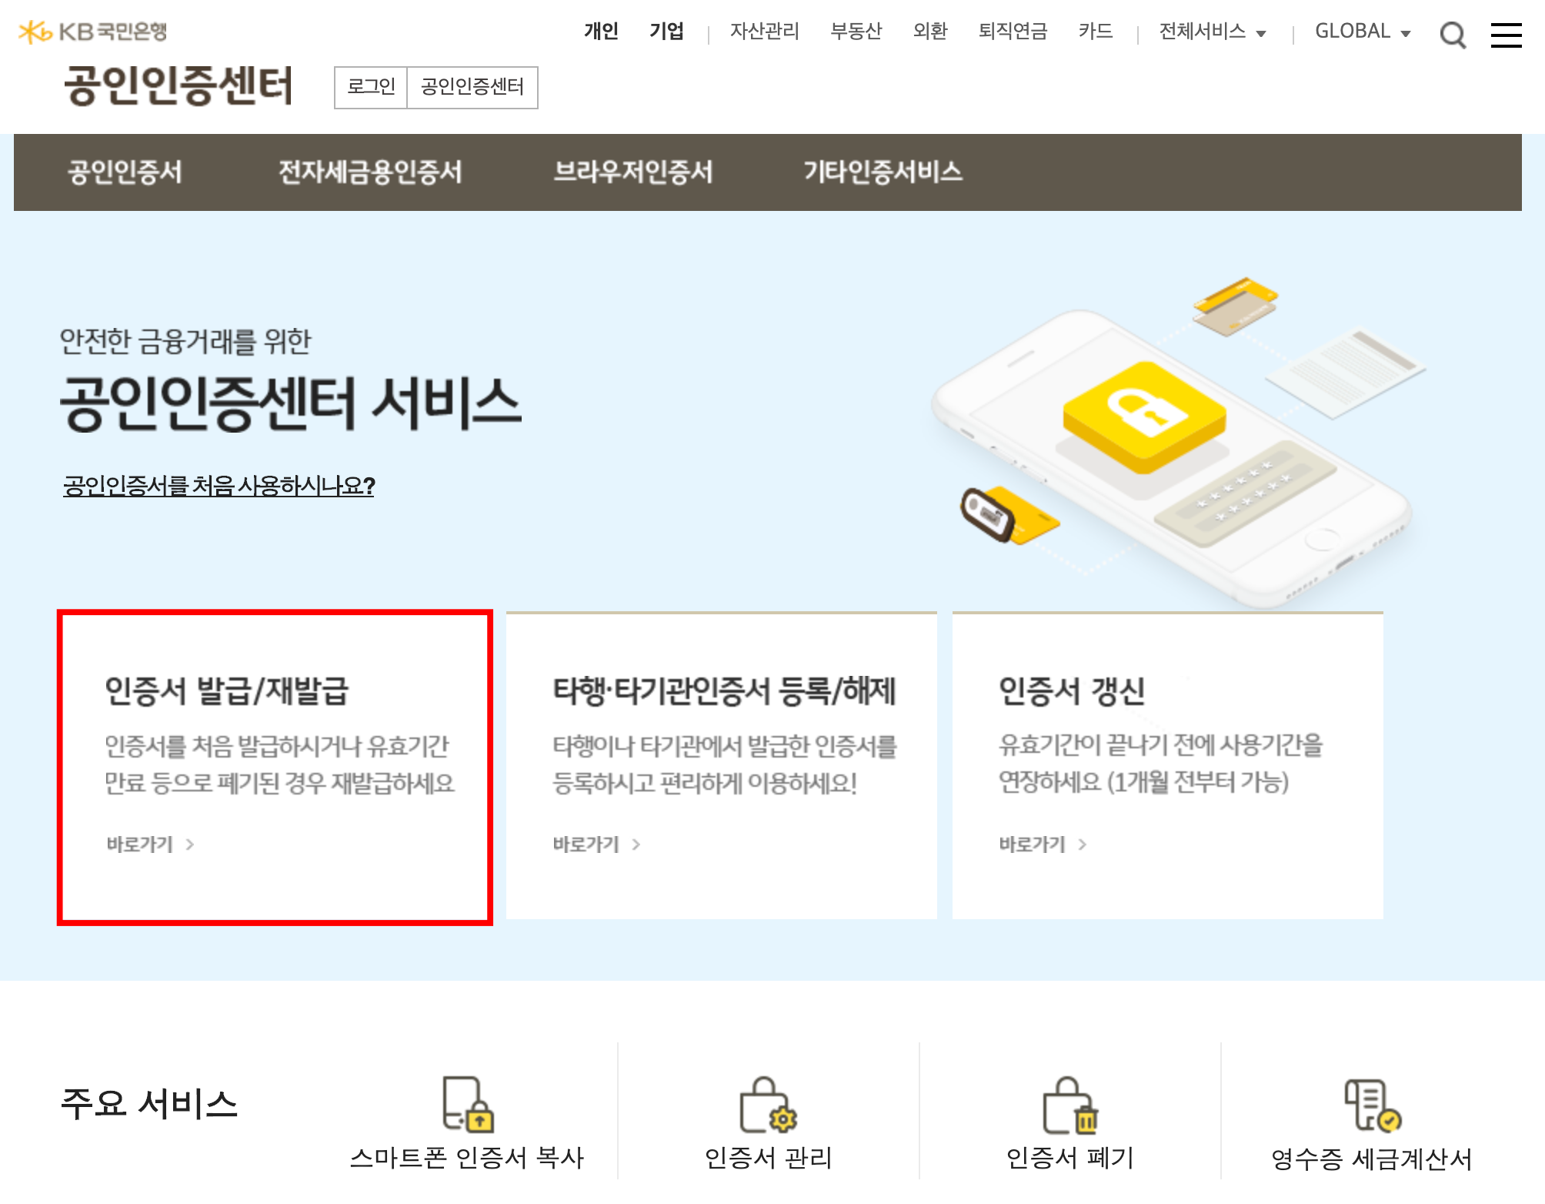
Task: Click the 공인인증센터 breadcrumb button
Action: (472, 87)
